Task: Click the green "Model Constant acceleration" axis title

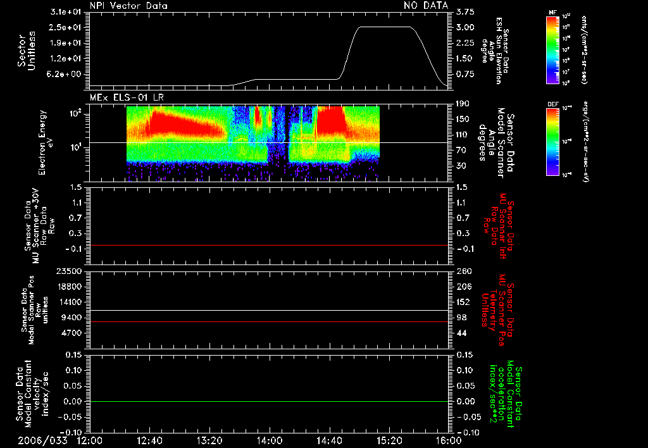Action: (506, 395)
